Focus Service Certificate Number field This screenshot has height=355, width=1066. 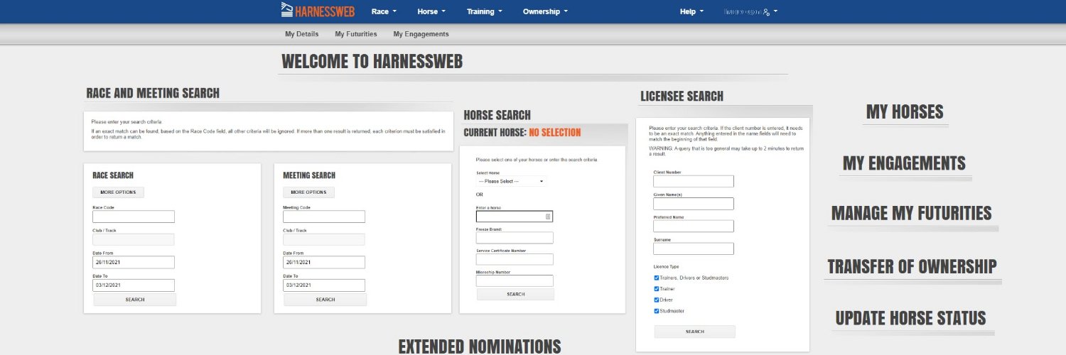pyautogui.click(x=515, y=259)
